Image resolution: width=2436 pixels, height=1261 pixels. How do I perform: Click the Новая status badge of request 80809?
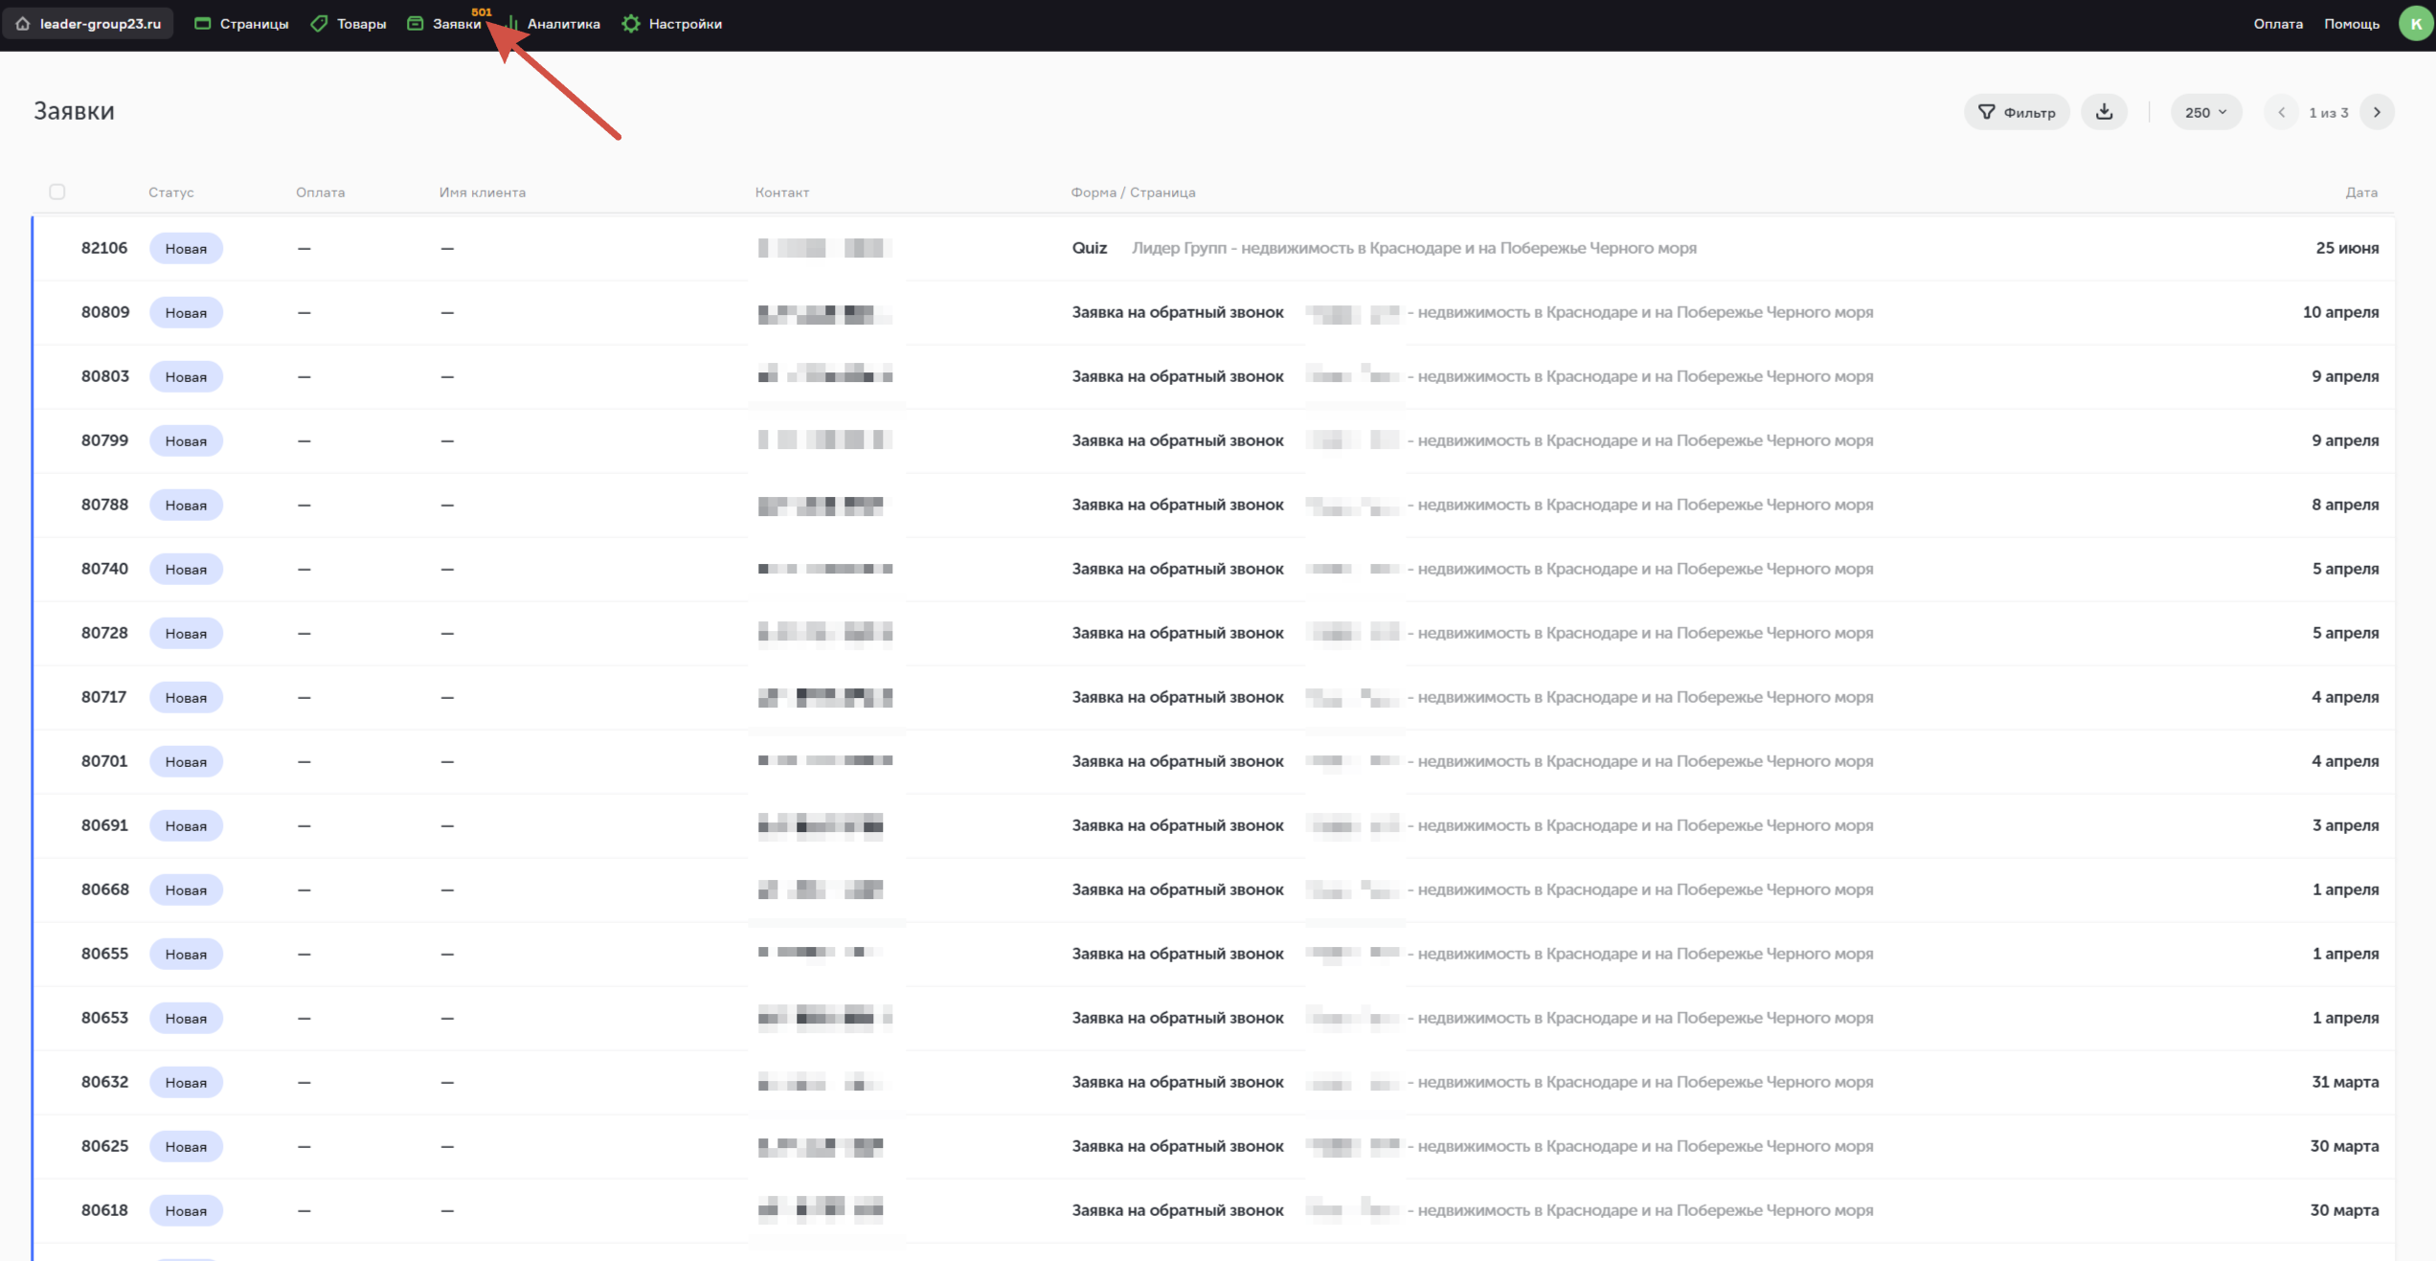[x=186, y=312]
